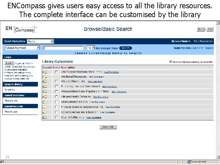Expand the Additional Resources folder icon
Screen dimensions: 220x165
(45, 77)
